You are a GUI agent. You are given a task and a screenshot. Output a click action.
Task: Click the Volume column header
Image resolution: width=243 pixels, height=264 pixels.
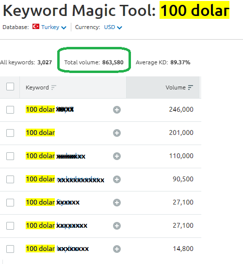coord(176,88)
